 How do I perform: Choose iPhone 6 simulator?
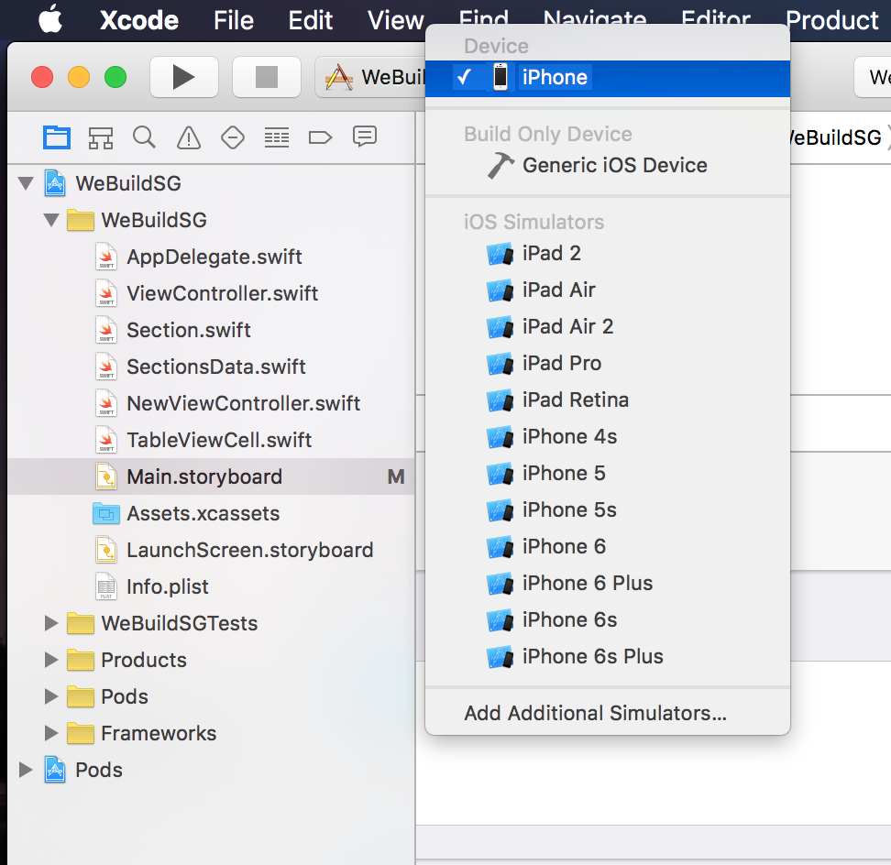pyautogui.click(x=608, y=546)
